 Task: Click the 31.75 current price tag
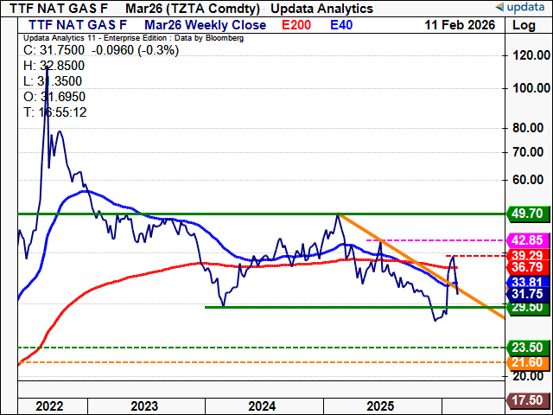pos(527,293)
